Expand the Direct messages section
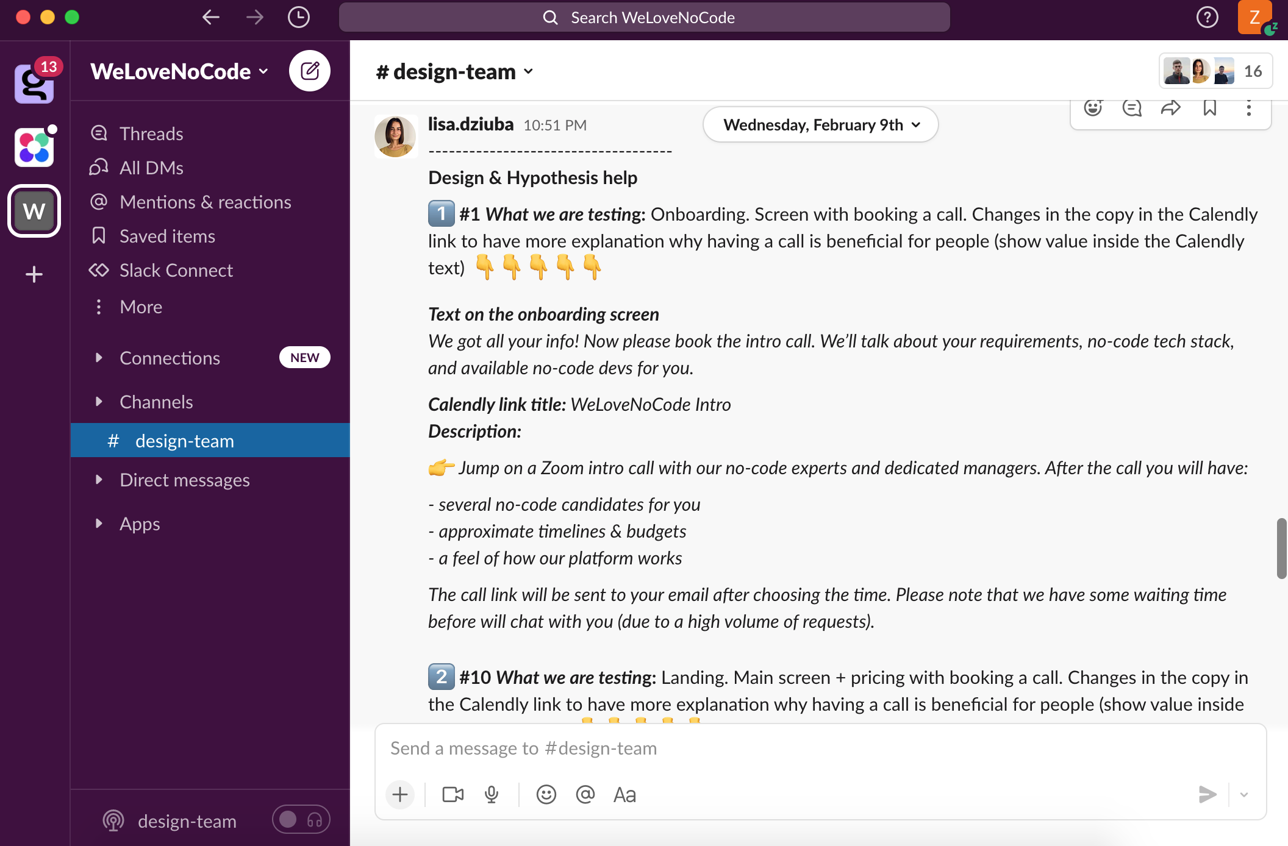 point(99,480)
